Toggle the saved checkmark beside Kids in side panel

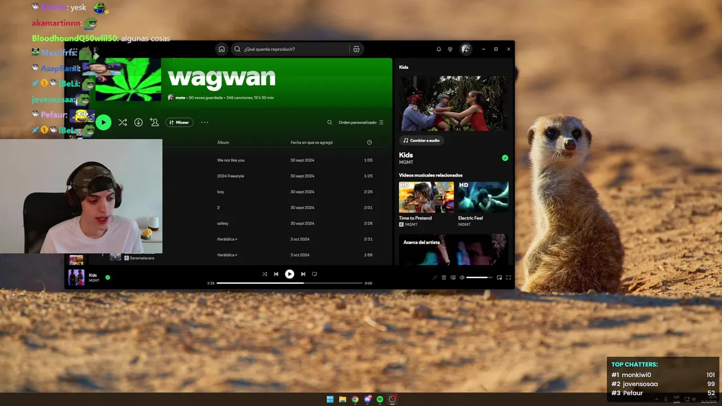pyautogui.click(x=505, y=158)
